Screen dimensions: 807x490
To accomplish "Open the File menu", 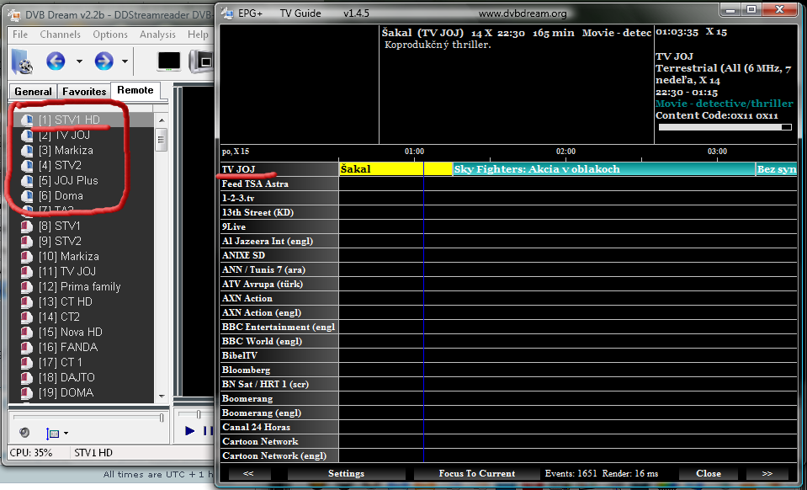I will [x=20, y=35].
